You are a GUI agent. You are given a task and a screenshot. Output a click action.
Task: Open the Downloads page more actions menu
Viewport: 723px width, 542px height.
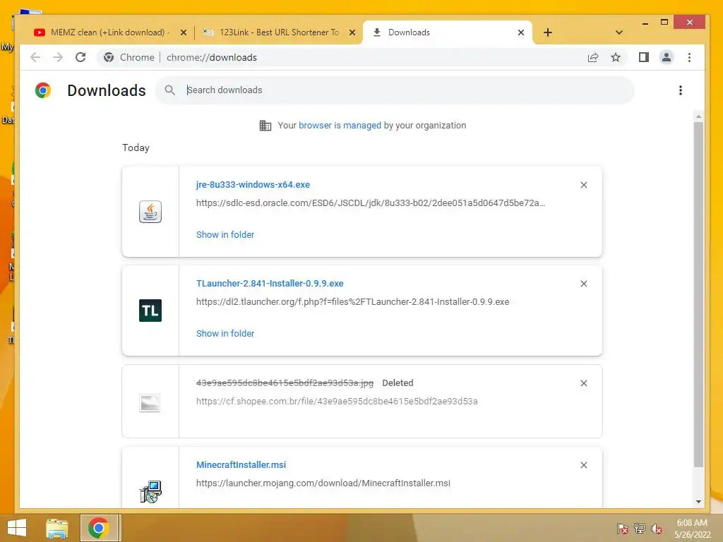coord(680,90)
